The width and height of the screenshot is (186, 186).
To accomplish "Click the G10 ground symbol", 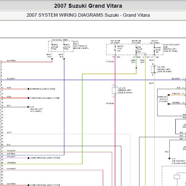I will [28, 107].
